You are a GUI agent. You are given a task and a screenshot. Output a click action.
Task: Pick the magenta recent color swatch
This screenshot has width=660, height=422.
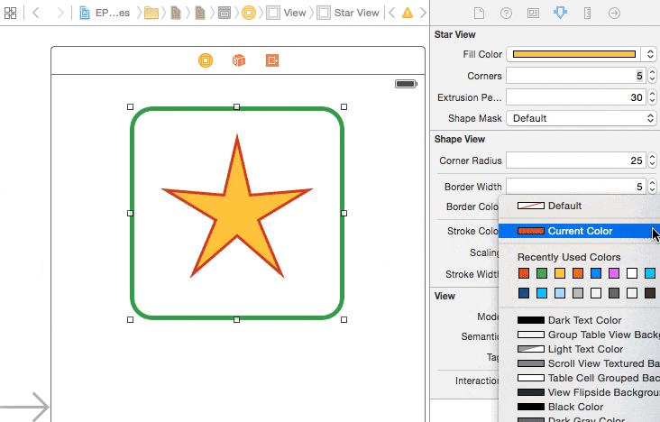click(x=614, y=273)
